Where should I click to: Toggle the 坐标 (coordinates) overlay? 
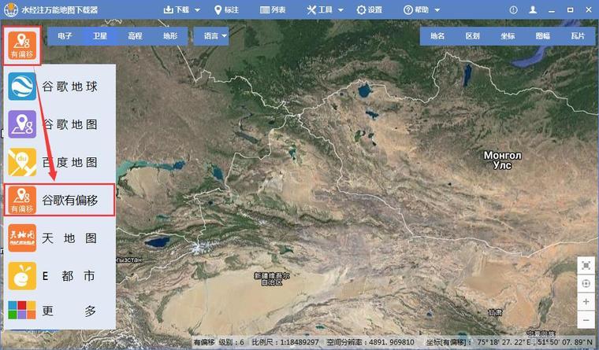coord(507,36)
